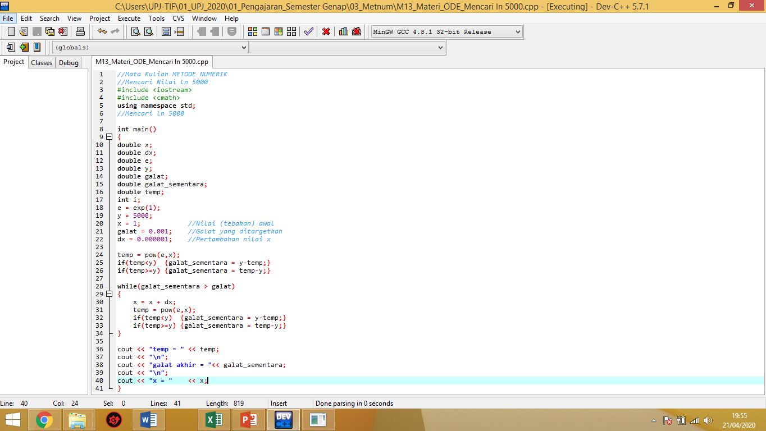Open the Project menu
Image resolution: width=766 pixels, height=431 pixels.
point(100,19)
